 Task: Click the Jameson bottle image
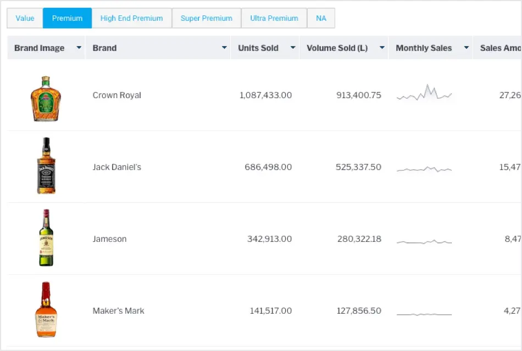(46, 238)
